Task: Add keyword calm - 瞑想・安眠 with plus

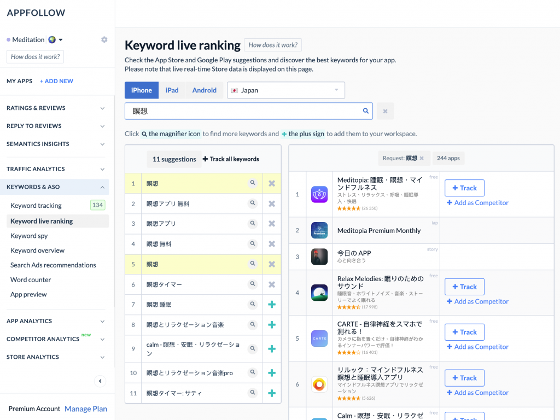Action: (272, 348)
